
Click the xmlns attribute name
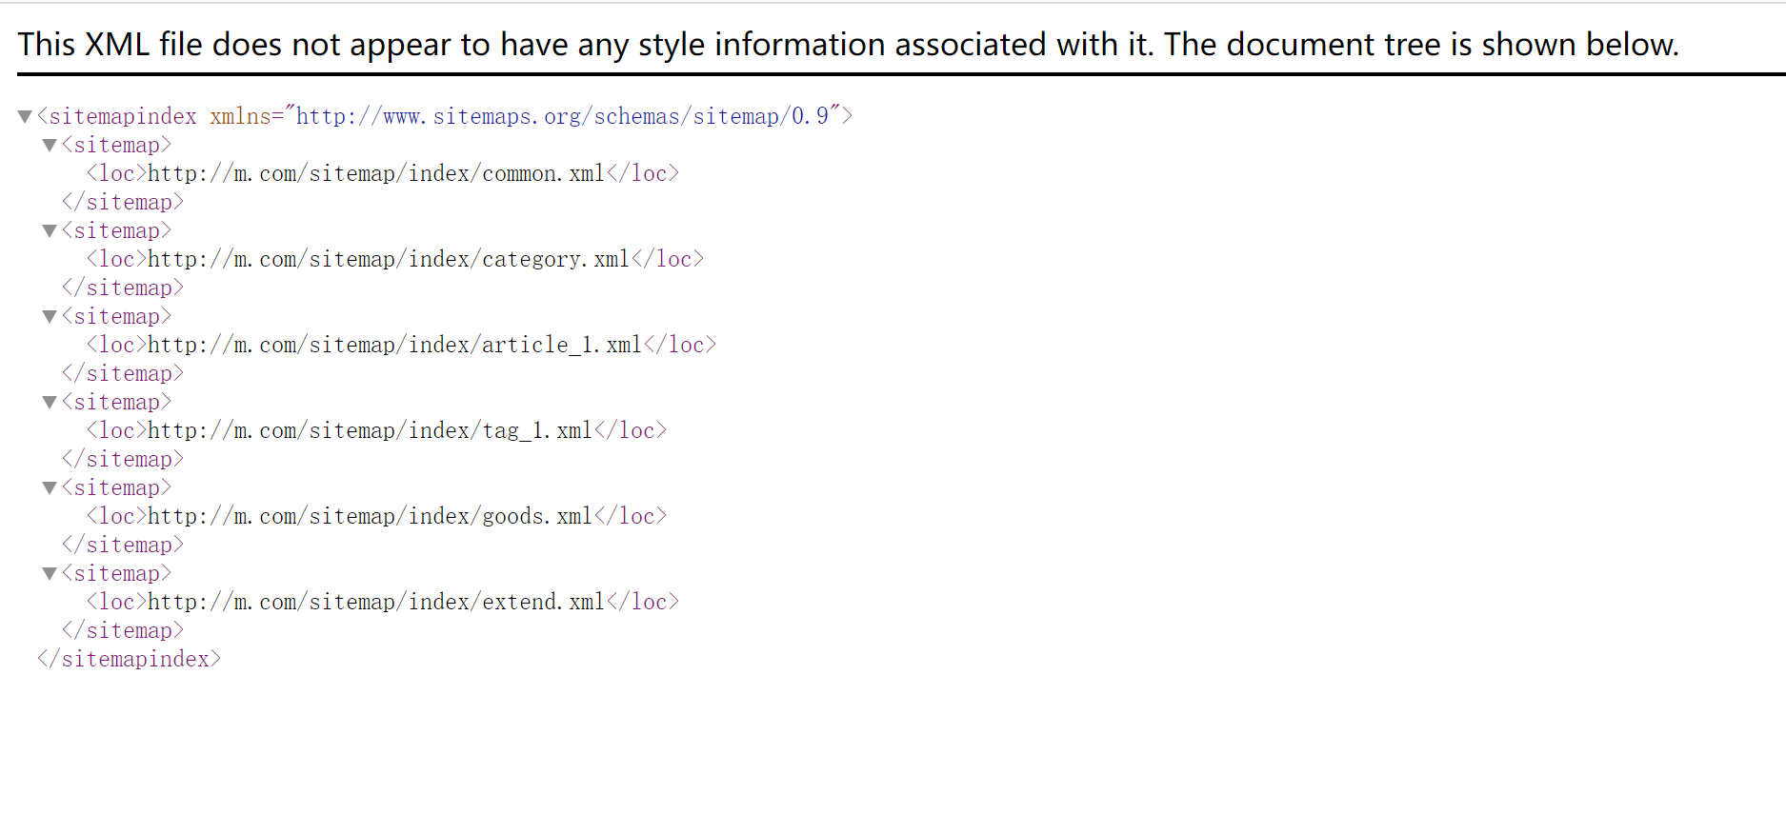pyautogui.click(x=240, y=116)
